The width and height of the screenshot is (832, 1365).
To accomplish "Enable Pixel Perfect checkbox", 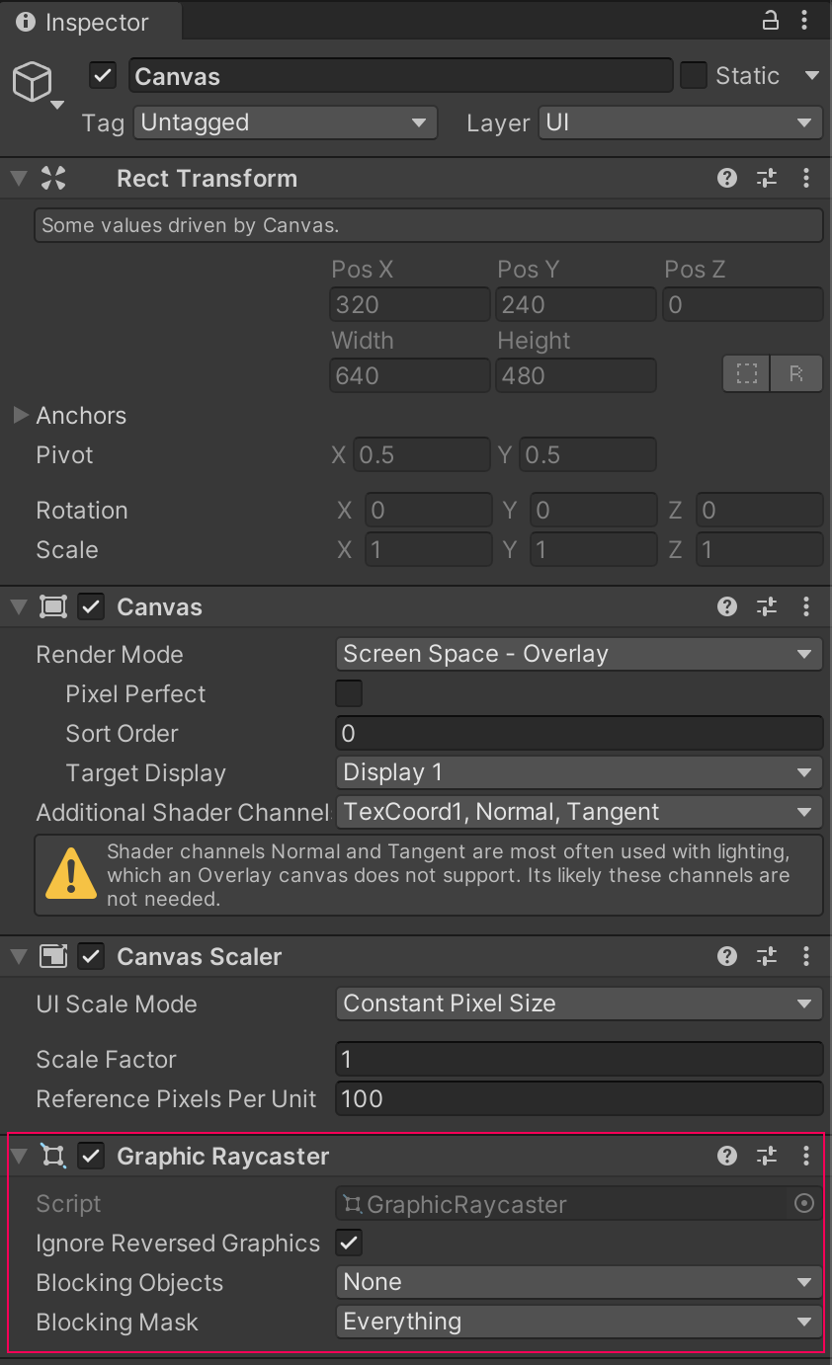I will (349, 693).
